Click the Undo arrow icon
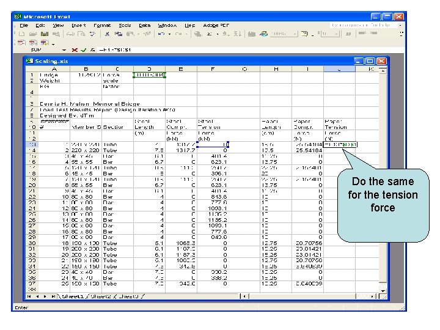The image size is (440, 330). click(161, 34)
